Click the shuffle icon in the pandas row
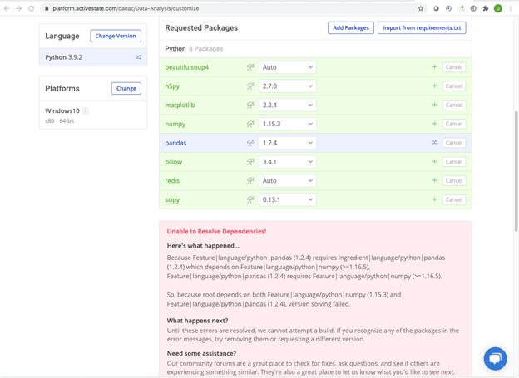 (x=434, y=143)
